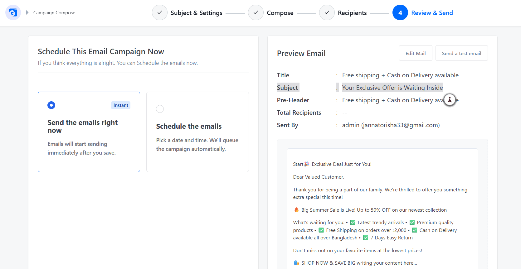Click the Subject & Settings step checkmark
521x269 pixels.
tap(160, 12)
